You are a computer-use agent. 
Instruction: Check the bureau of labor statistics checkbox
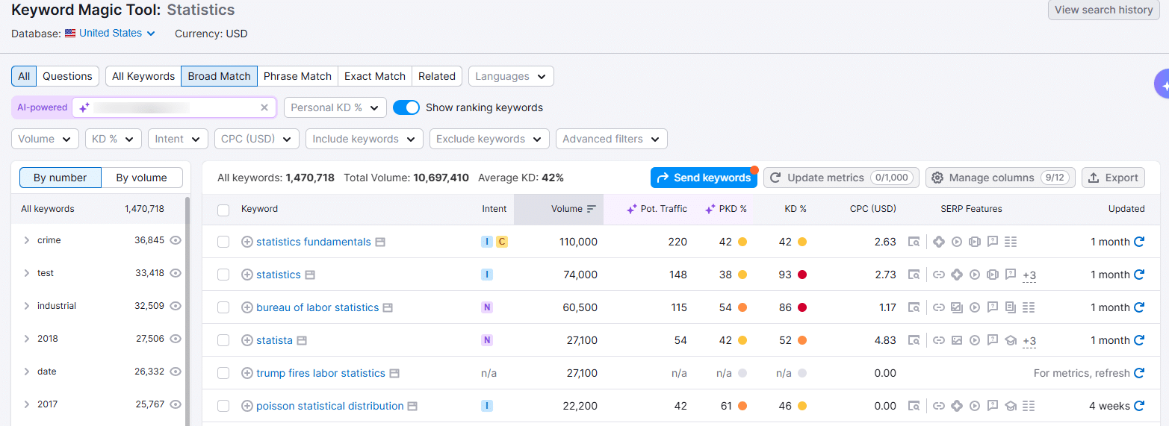click(x=223, y=307)
